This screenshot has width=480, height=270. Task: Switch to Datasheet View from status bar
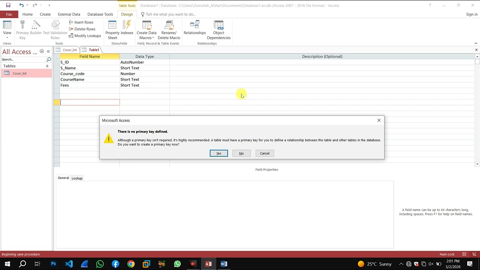pos(464,254)
